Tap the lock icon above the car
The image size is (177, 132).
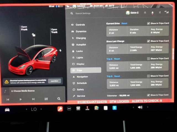click(34, 35)
